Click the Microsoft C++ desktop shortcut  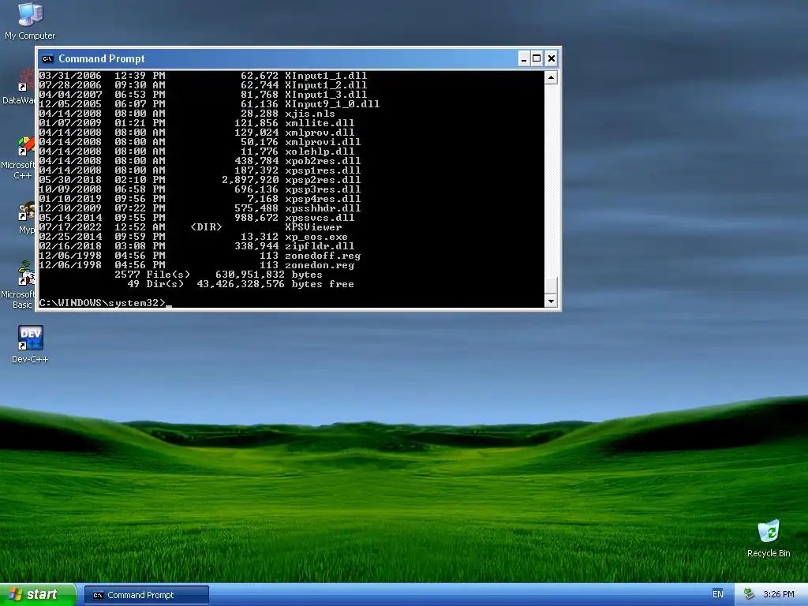coord(19,158)
